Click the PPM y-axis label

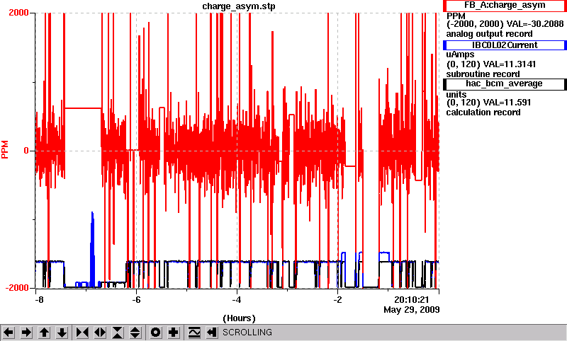[x=5, y=149]
